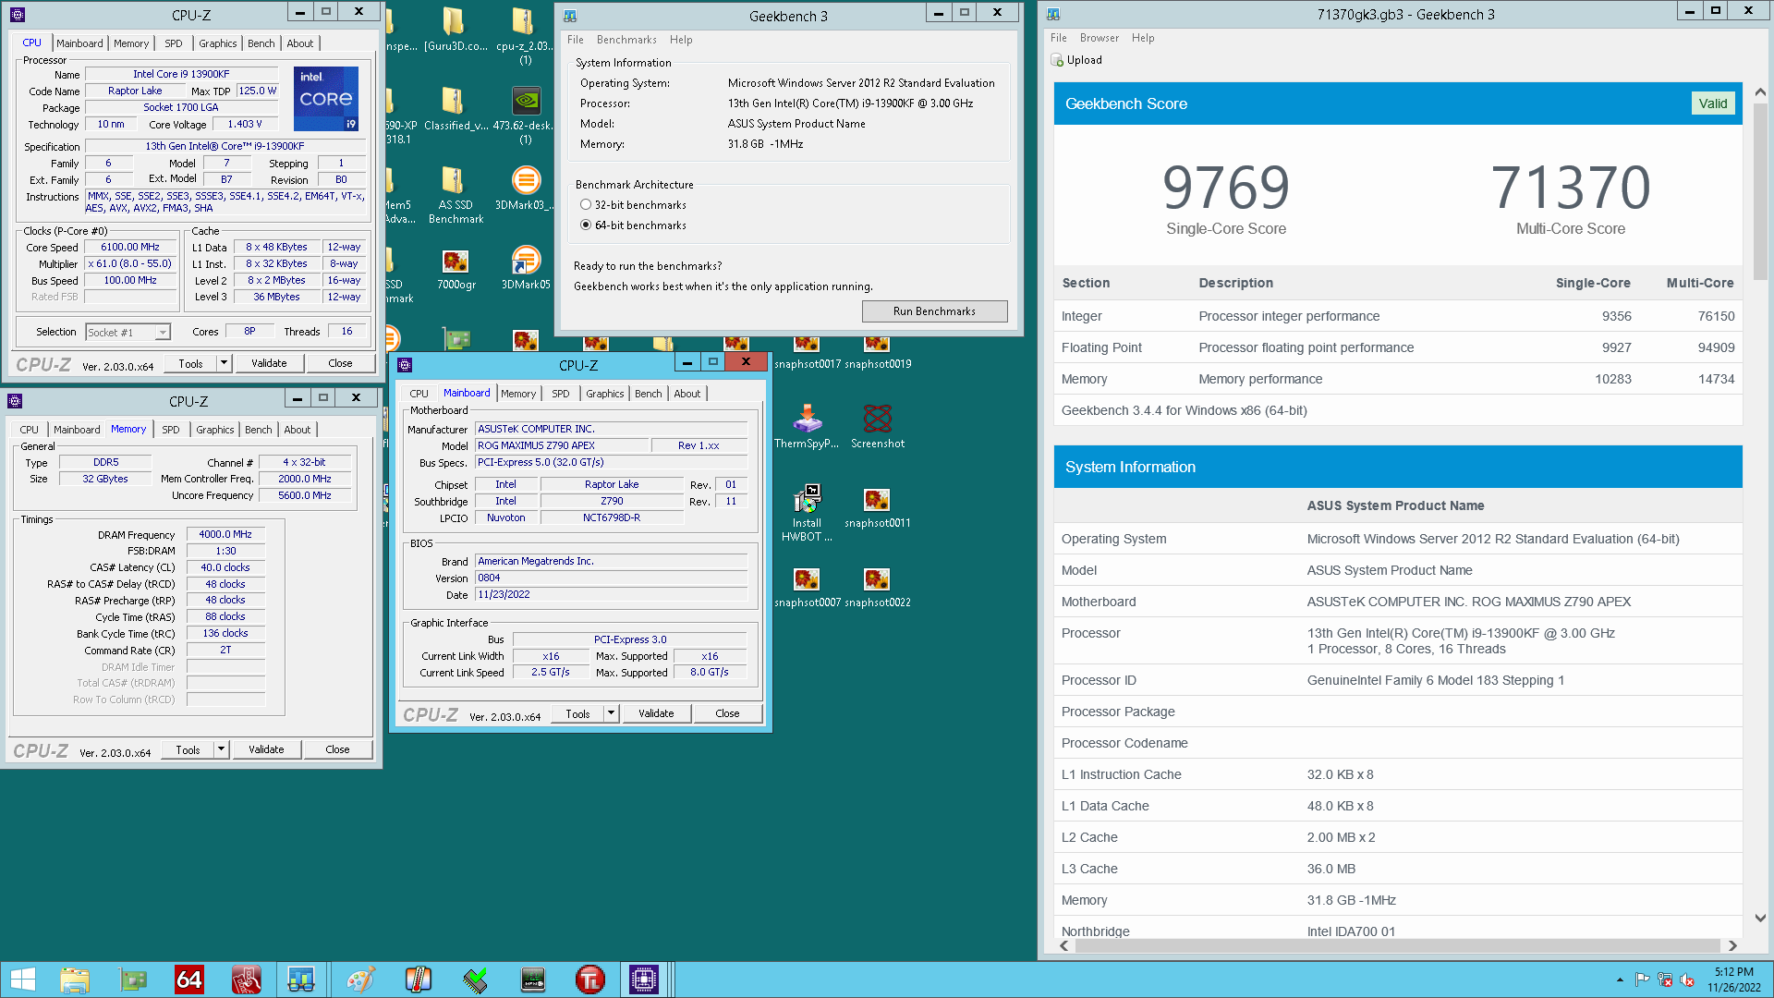This screenshot has width=1774, height=998.
Task: Click Close button in Mainboard CPU-Z window
Action: point(727,713)
